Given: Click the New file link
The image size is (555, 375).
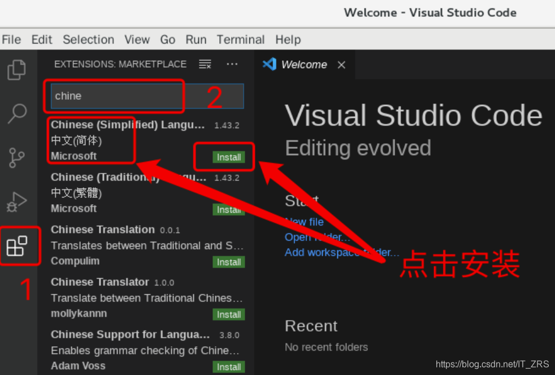Looking at the screenshot, I should 305,222.
